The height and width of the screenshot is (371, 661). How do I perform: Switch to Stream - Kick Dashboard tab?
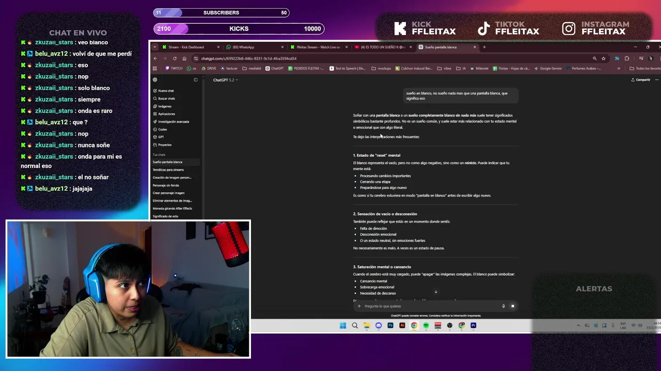coord(191,47)
